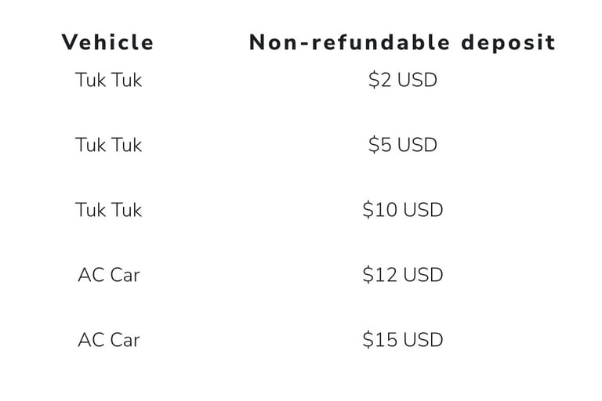Click the $12 deposit amount
The height and width of the screenshot is (401, 602).
(378, 275)
